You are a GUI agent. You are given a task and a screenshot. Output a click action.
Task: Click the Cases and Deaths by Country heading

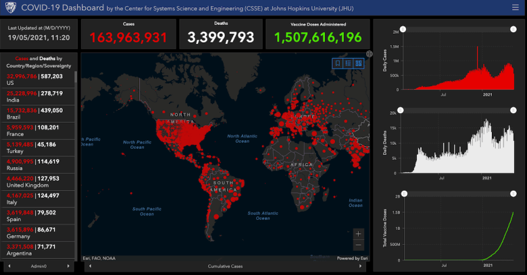39,62
